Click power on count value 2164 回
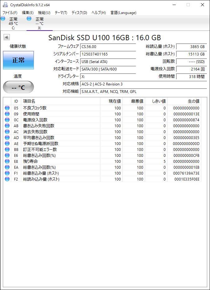The width and height of the screenshot is (210, 290). pyautogui.click(x=191, y=69)
